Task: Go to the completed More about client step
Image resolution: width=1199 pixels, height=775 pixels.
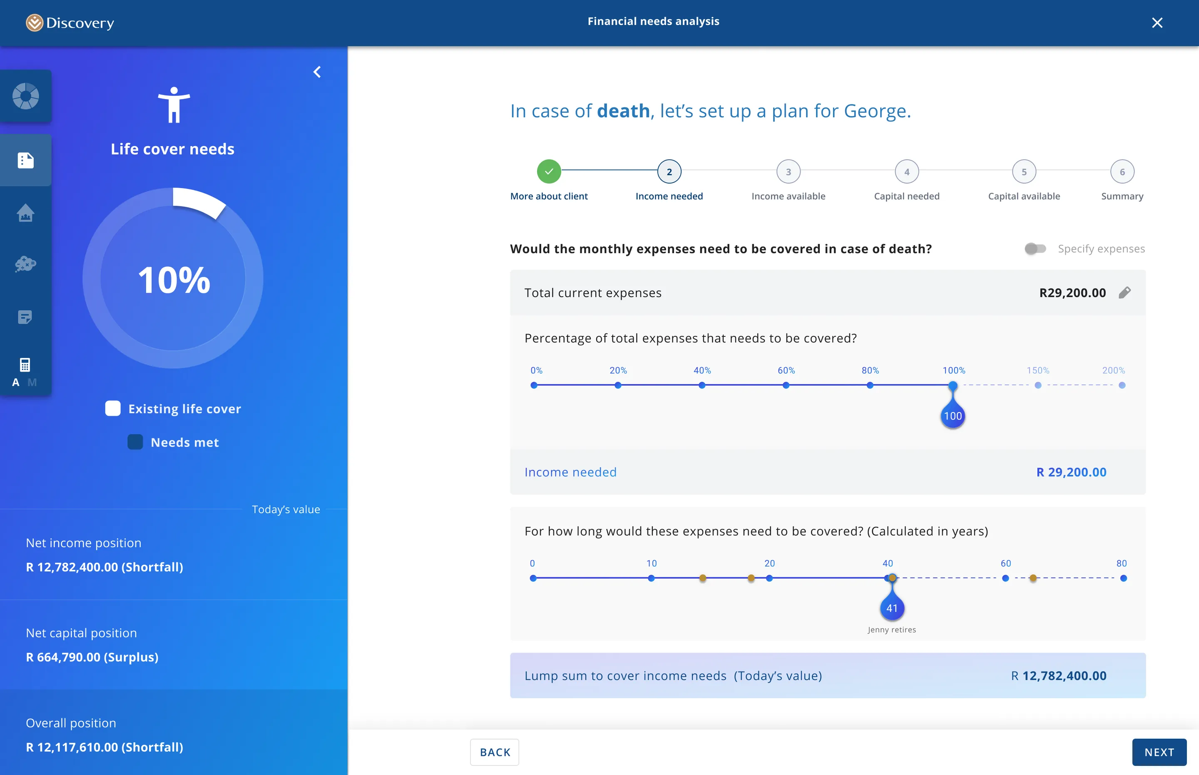Action: click(x=549, y=171)
